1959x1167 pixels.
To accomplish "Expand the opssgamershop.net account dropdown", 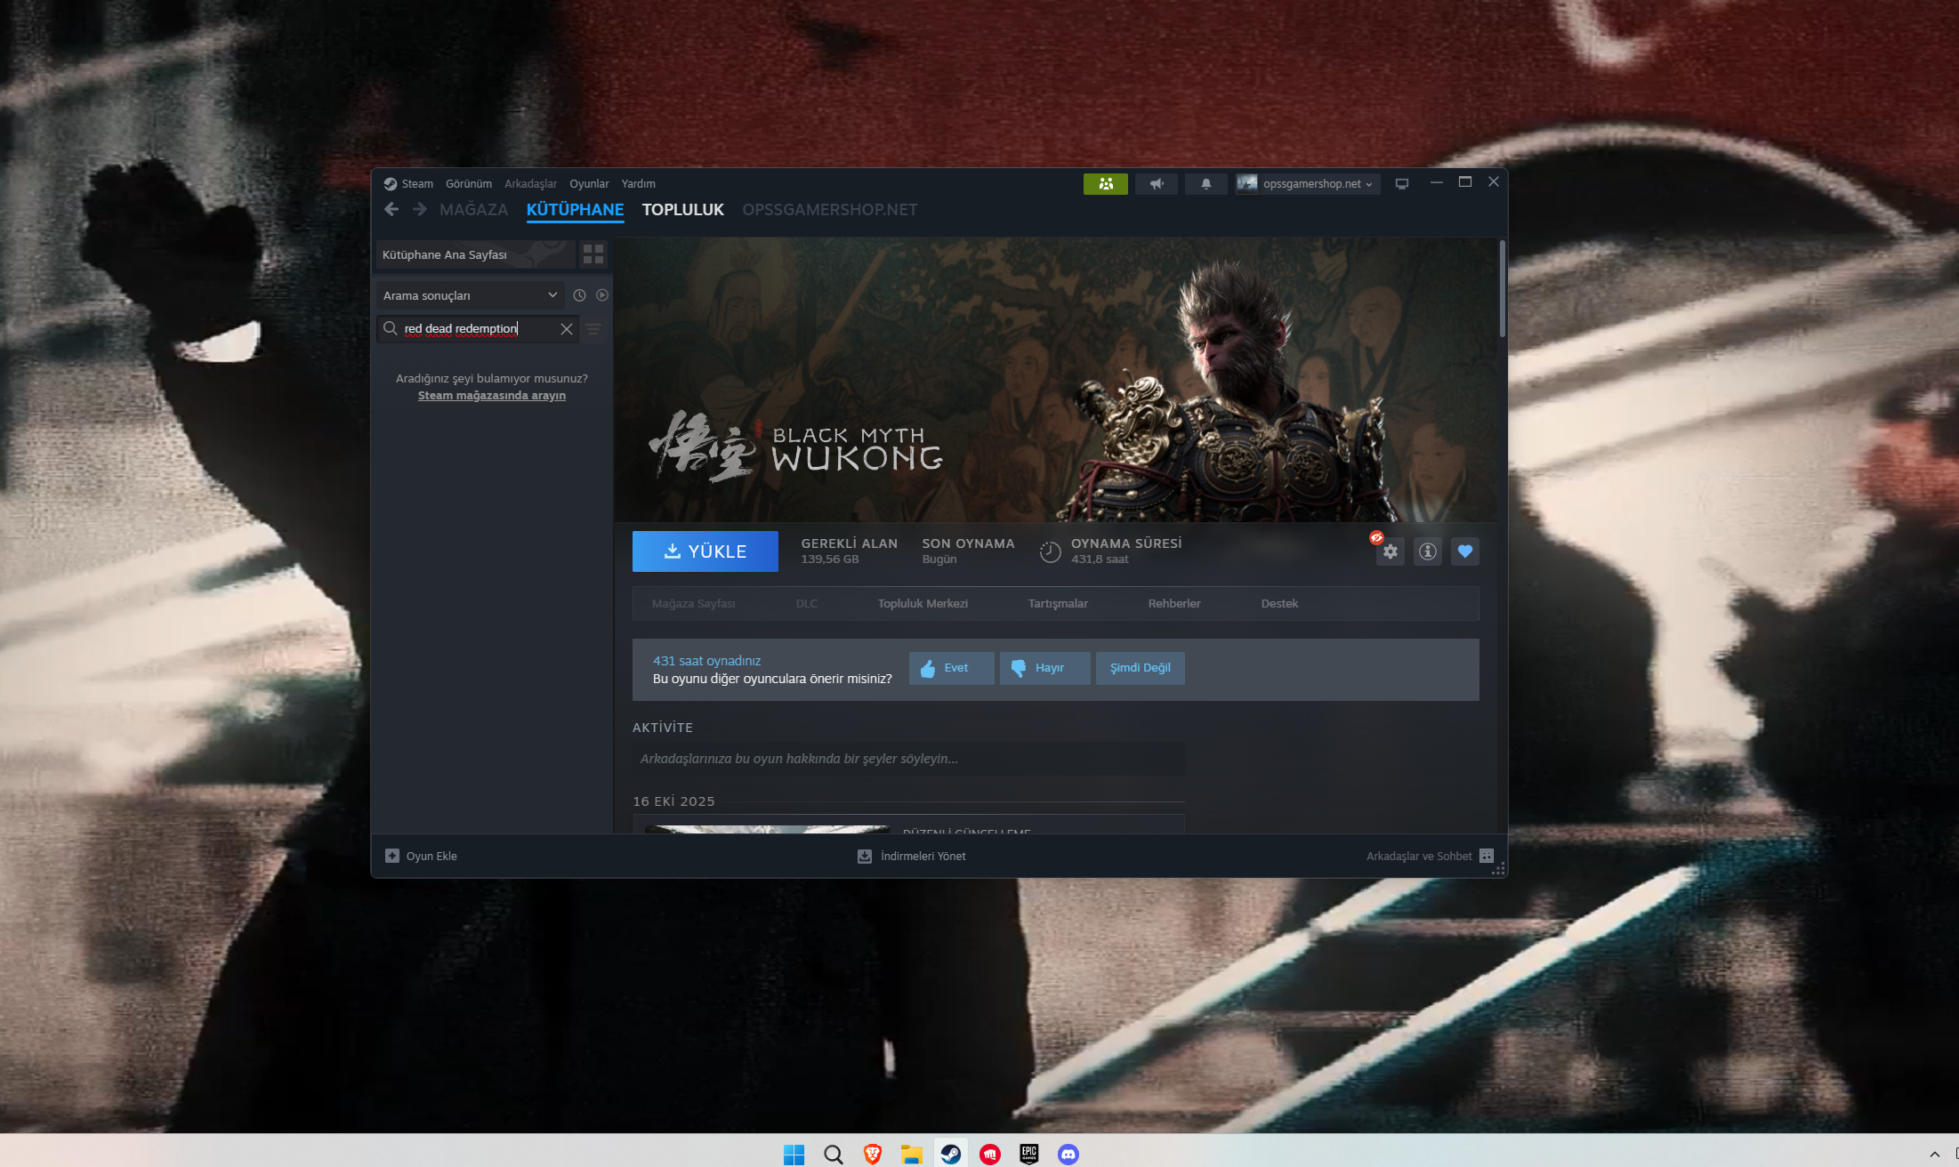I will (1308, 184).
